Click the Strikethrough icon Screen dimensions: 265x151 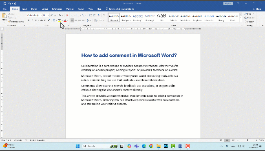42,20
